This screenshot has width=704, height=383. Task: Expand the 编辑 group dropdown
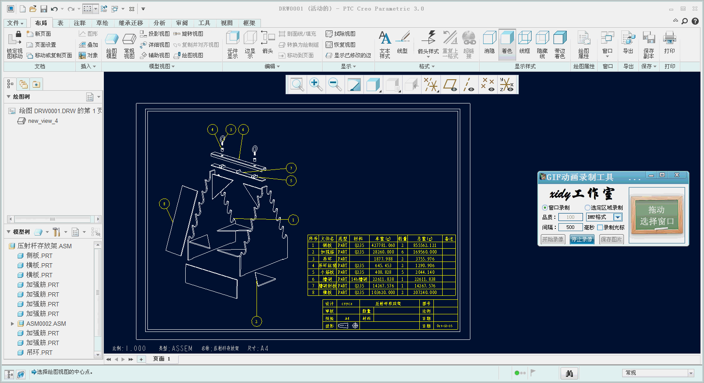click(x=272, y=66)
